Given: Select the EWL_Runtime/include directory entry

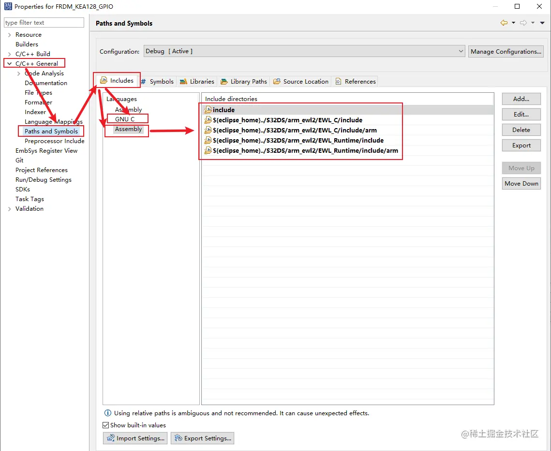Looking at the screenshot, I should point(348,141).
